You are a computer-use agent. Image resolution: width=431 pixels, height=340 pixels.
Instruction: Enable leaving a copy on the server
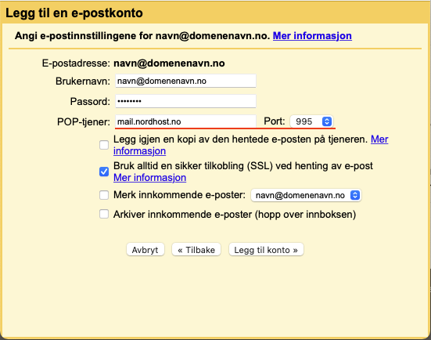104,145
